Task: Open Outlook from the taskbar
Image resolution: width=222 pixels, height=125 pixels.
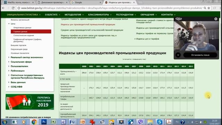Action: 63,122
